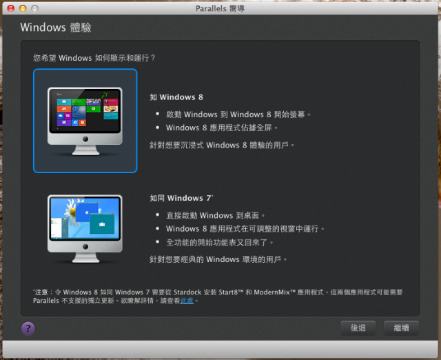The image size is (441, 360).
Task: Close the Parallels wizard with red button
Action: pyautogui.click(x=11, y=8)
